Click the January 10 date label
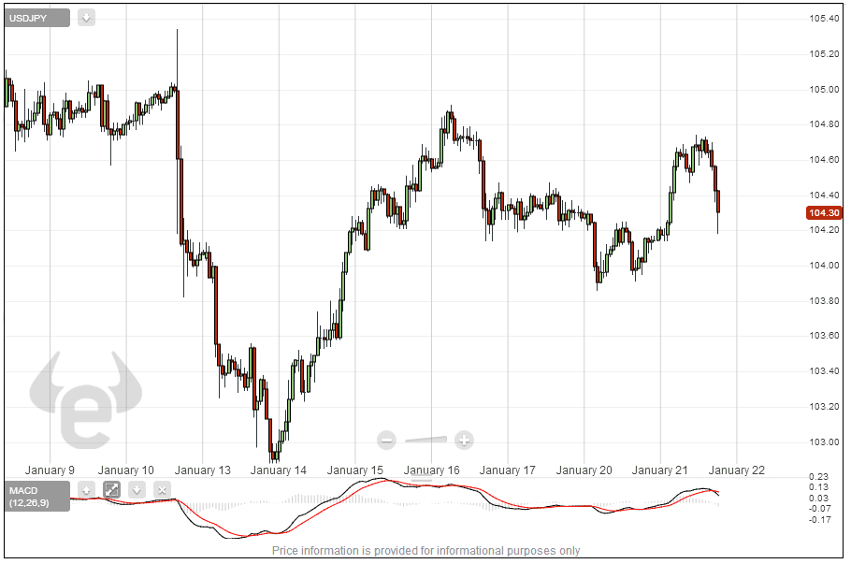The width and height of the screenshot is (851, 564). pyautogui.click(x=126, y=470)
